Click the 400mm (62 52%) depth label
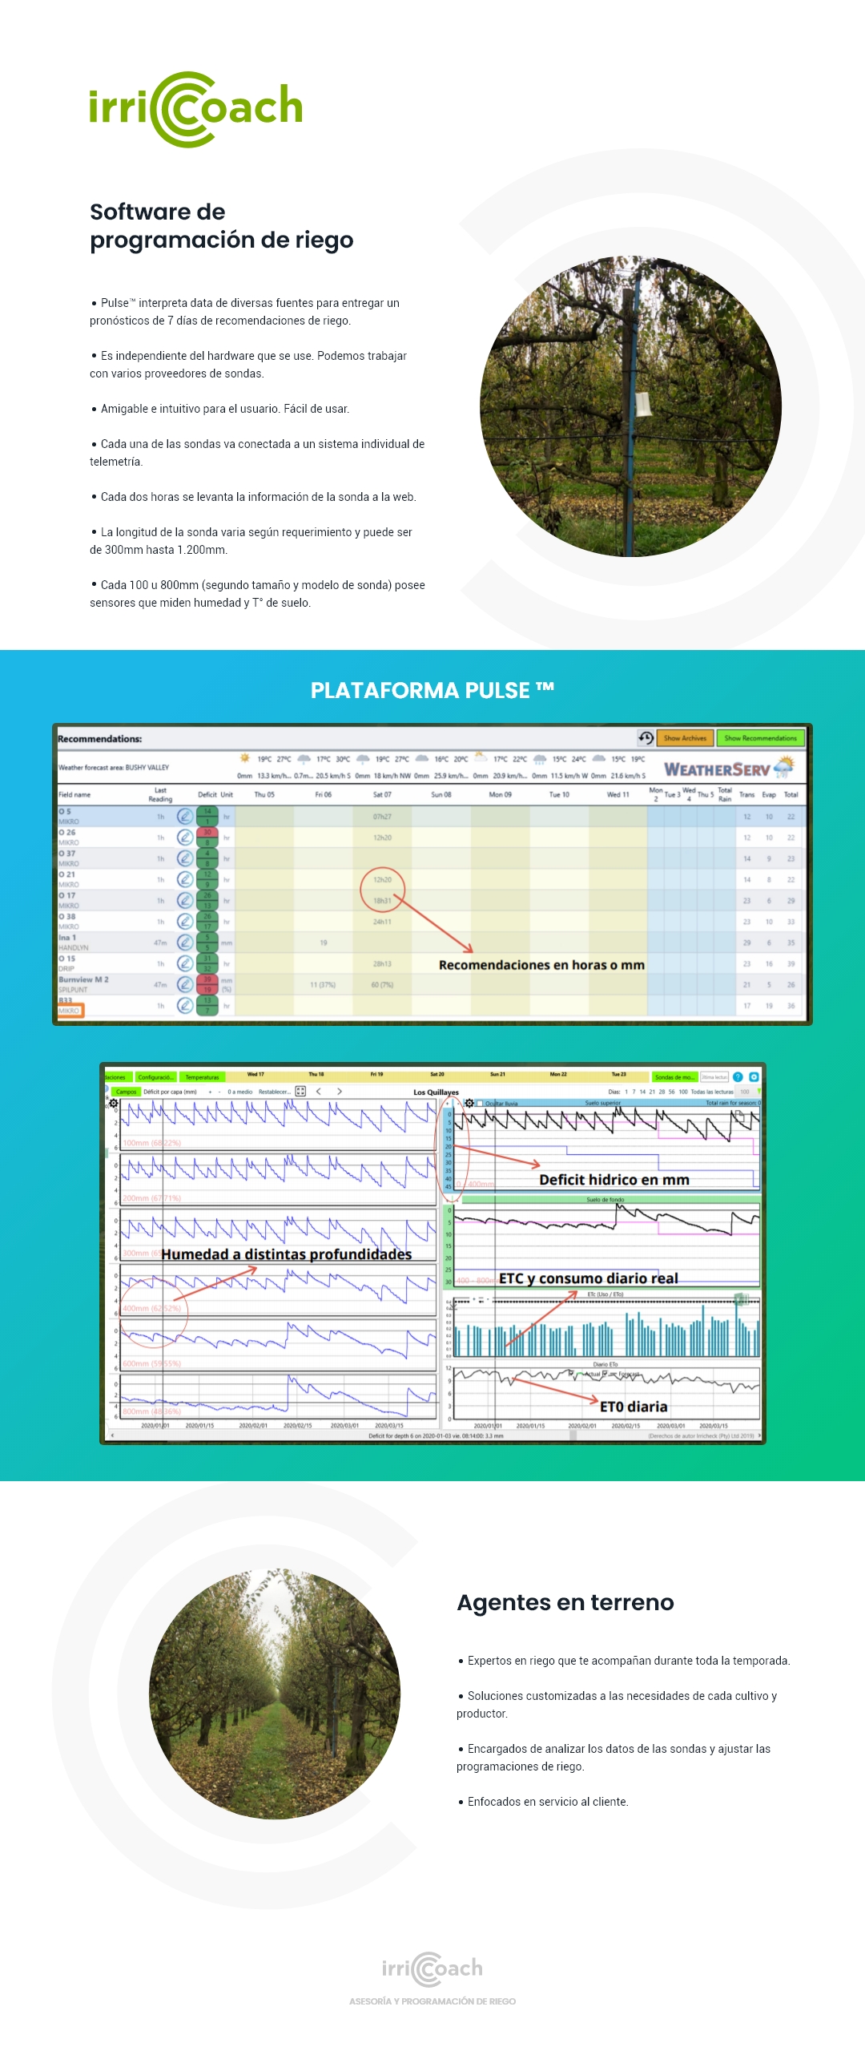This screenshot has width=865, height=2047. (x=152, y=1308)
